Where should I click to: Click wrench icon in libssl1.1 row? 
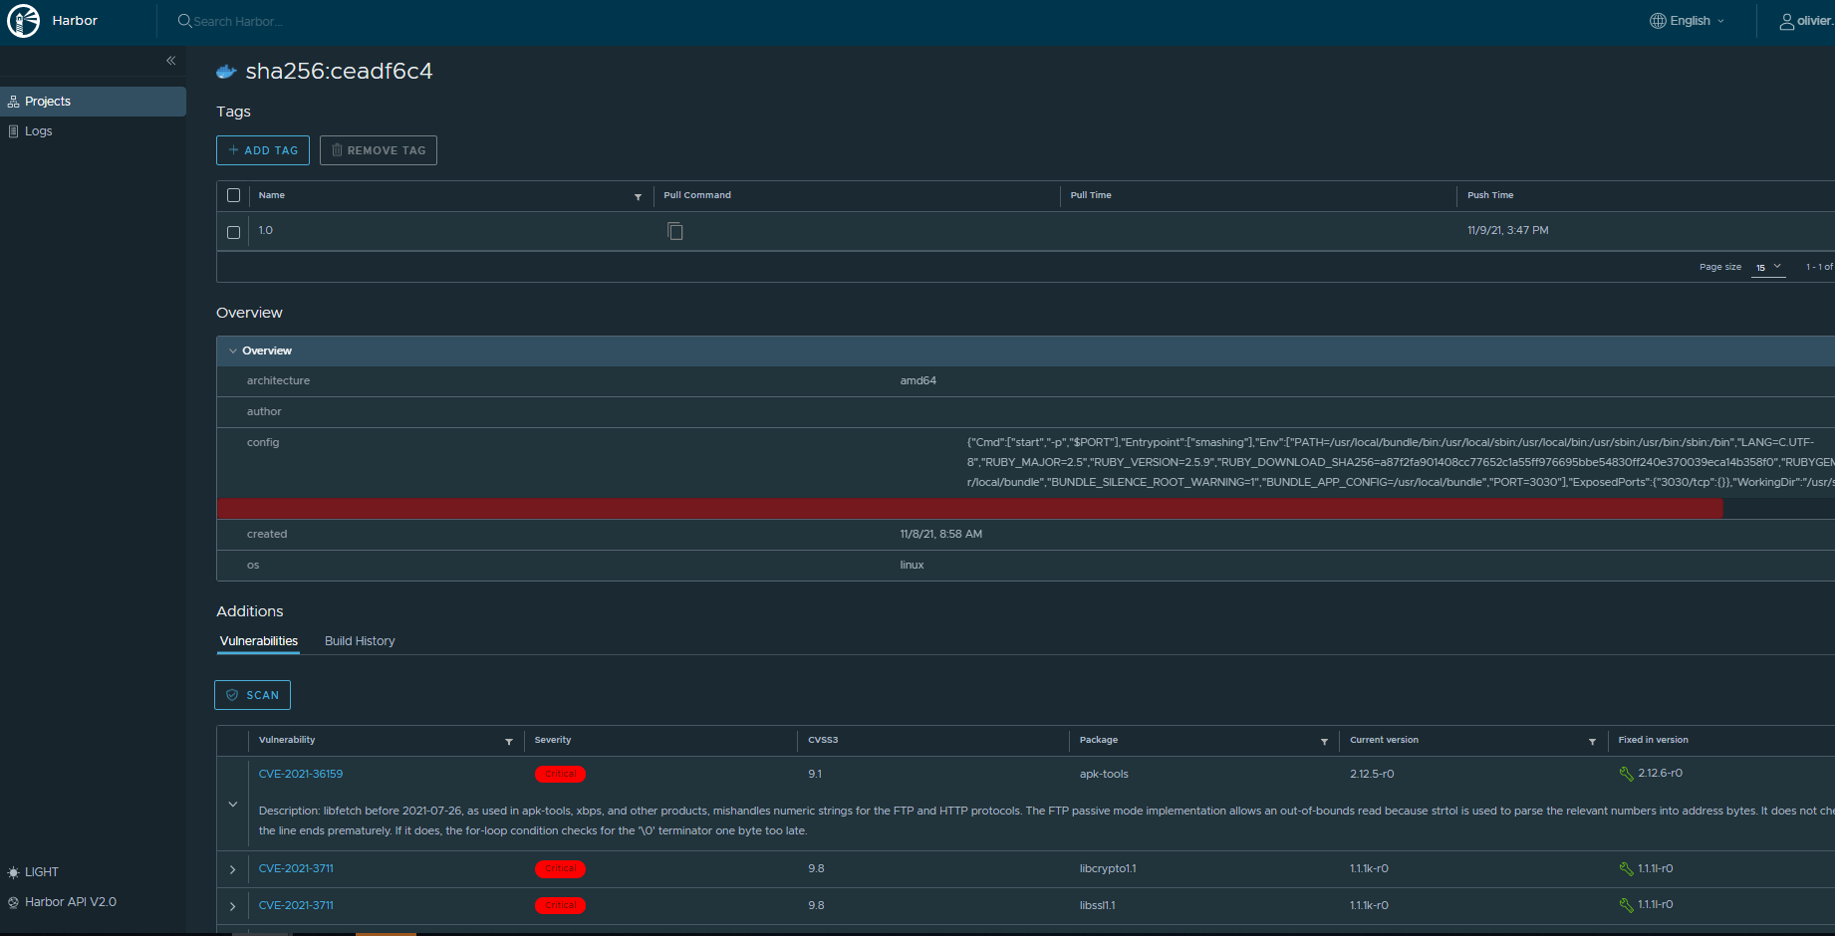(1627, 906)
